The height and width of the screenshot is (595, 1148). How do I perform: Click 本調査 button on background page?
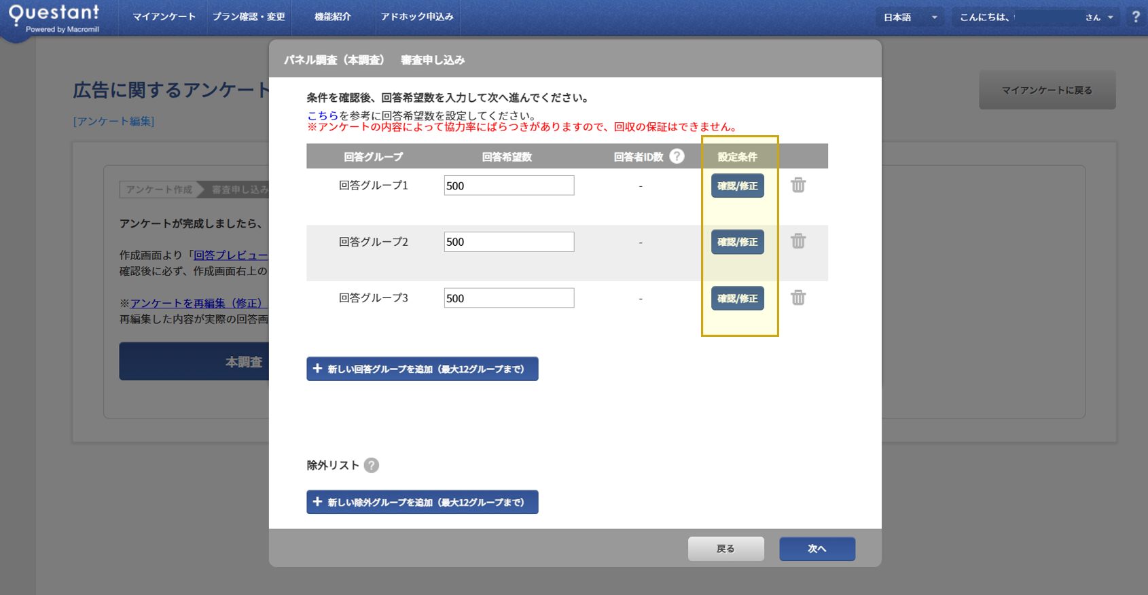point(195,361)
